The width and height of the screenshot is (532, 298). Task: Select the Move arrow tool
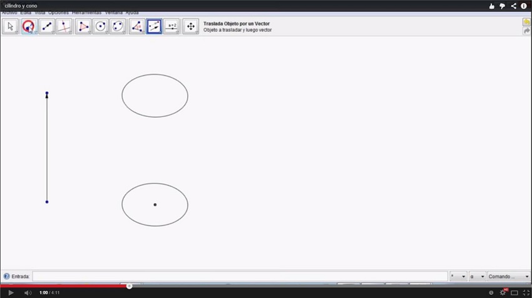pos(10,26)
